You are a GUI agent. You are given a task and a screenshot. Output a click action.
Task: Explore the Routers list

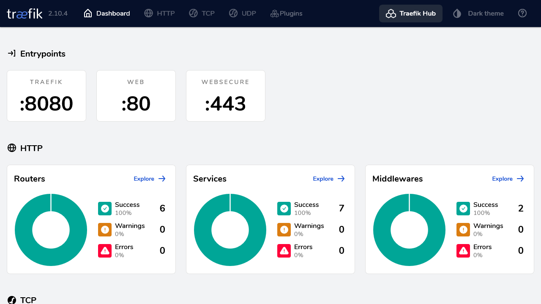tap(150, 179)
